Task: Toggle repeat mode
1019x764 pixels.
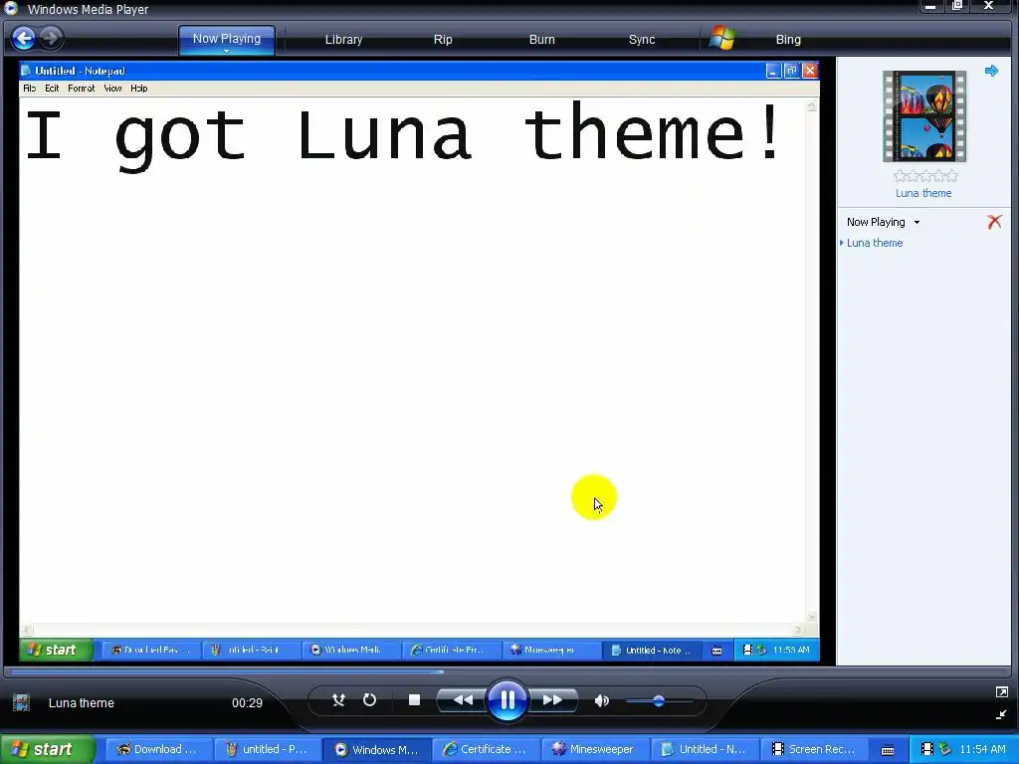Action: click(369, 700)
